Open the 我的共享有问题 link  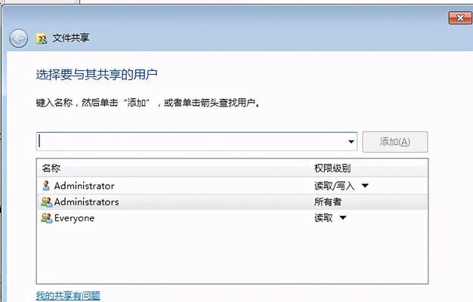68,295
